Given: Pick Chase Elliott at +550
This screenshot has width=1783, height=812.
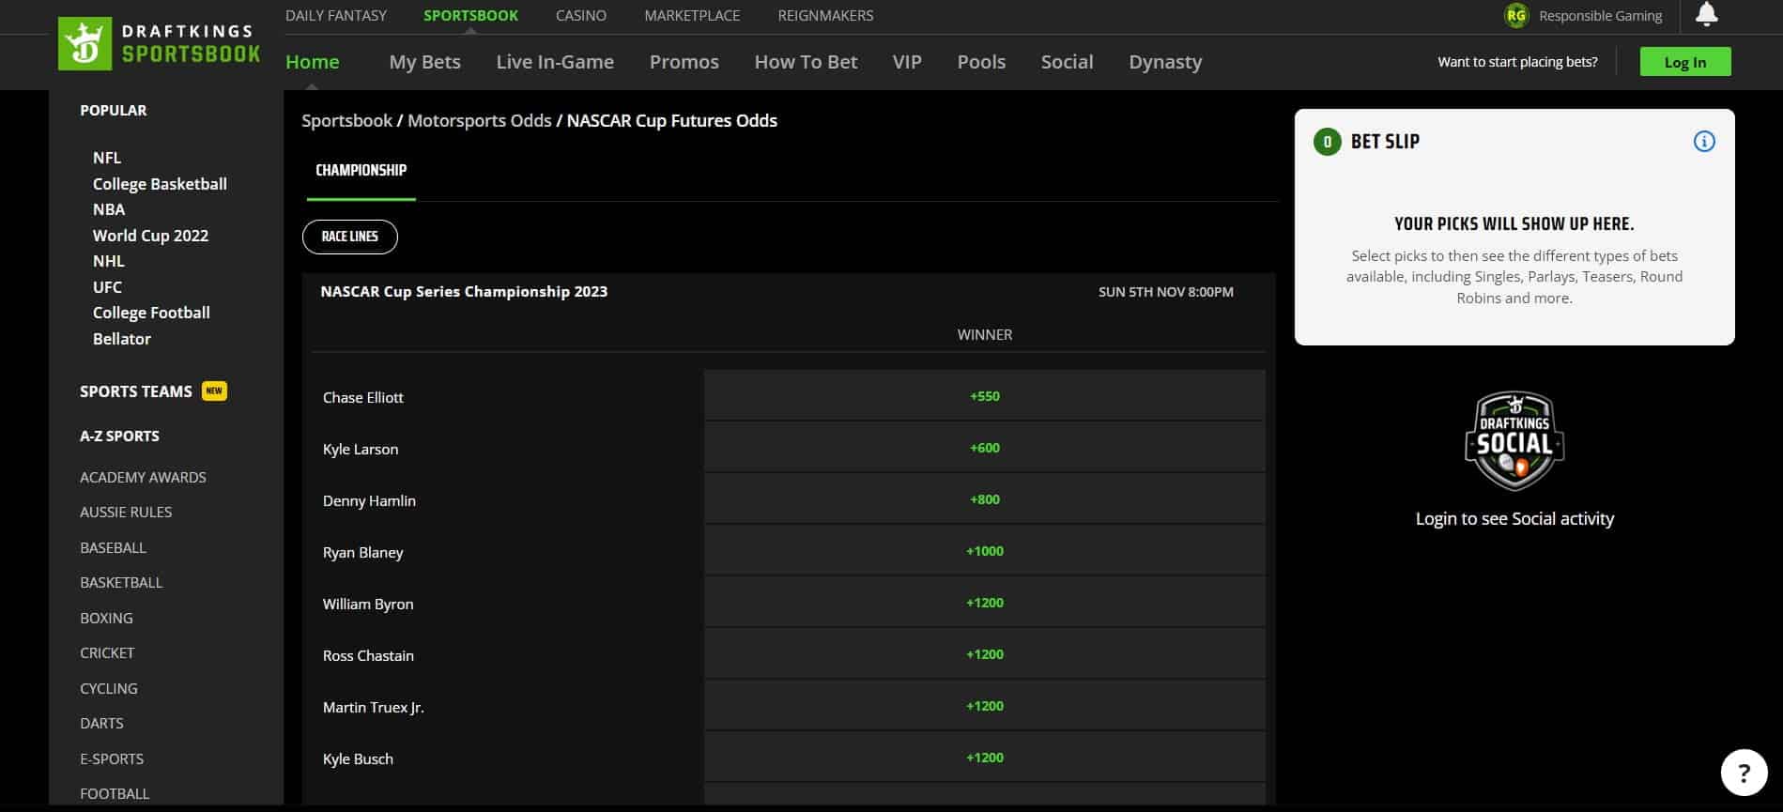Looking at the screenshot, I should 985,396.
